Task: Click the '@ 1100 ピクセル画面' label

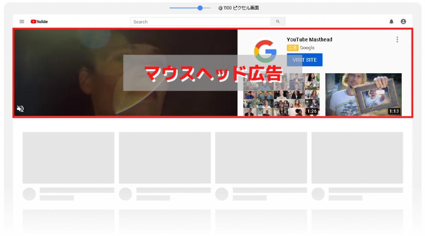Action: click(239, 8)
